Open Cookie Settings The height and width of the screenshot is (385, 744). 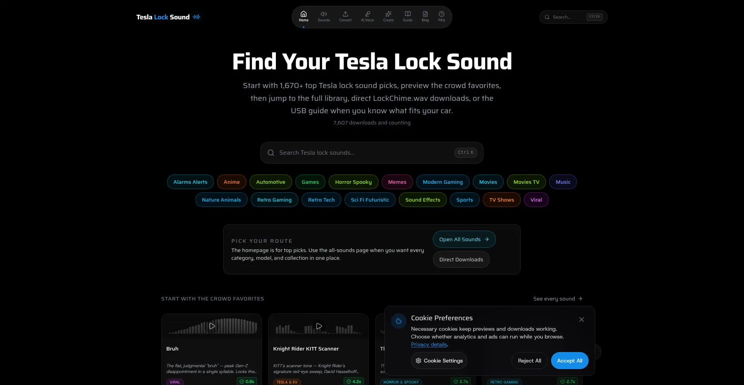tap(439, 361)
